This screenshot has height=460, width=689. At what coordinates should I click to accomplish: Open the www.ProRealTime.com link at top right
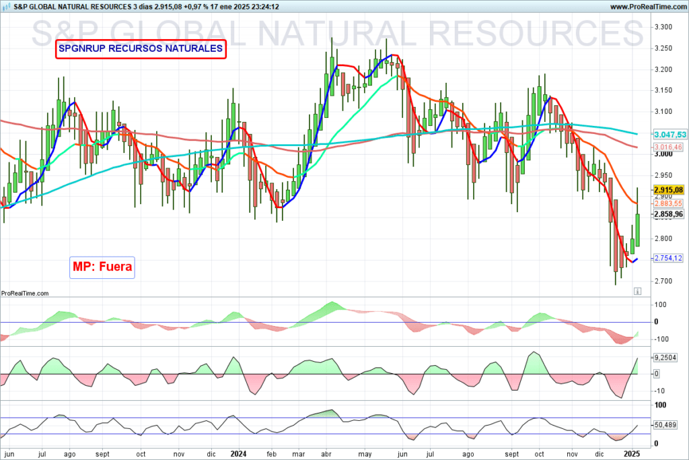(x=647, y=7)
